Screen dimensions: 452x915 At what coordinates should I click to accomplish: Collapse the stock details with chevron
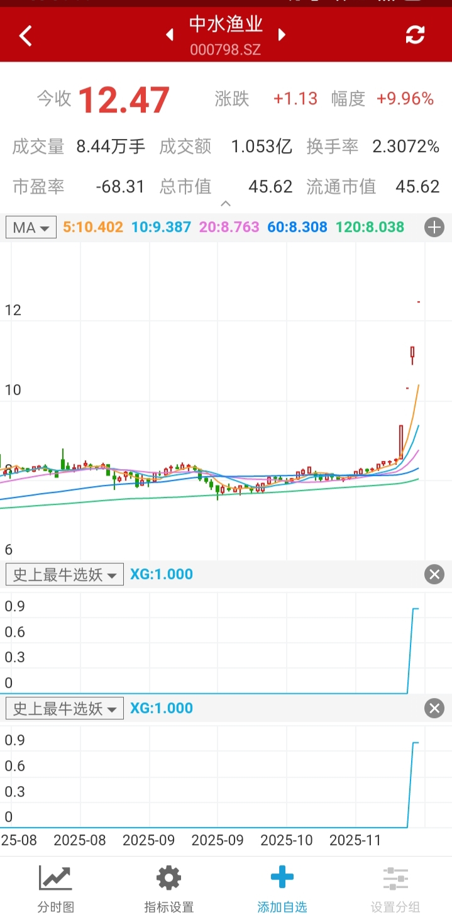pos(226,204)
